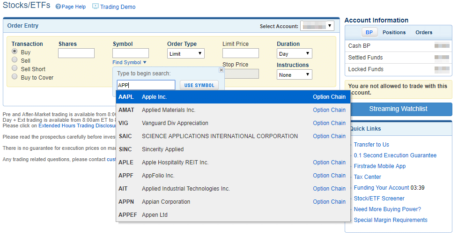This screenshot has width=458, height=236.
Task: Select APPEF Appen Ltd result
Action: click(233, 215)
